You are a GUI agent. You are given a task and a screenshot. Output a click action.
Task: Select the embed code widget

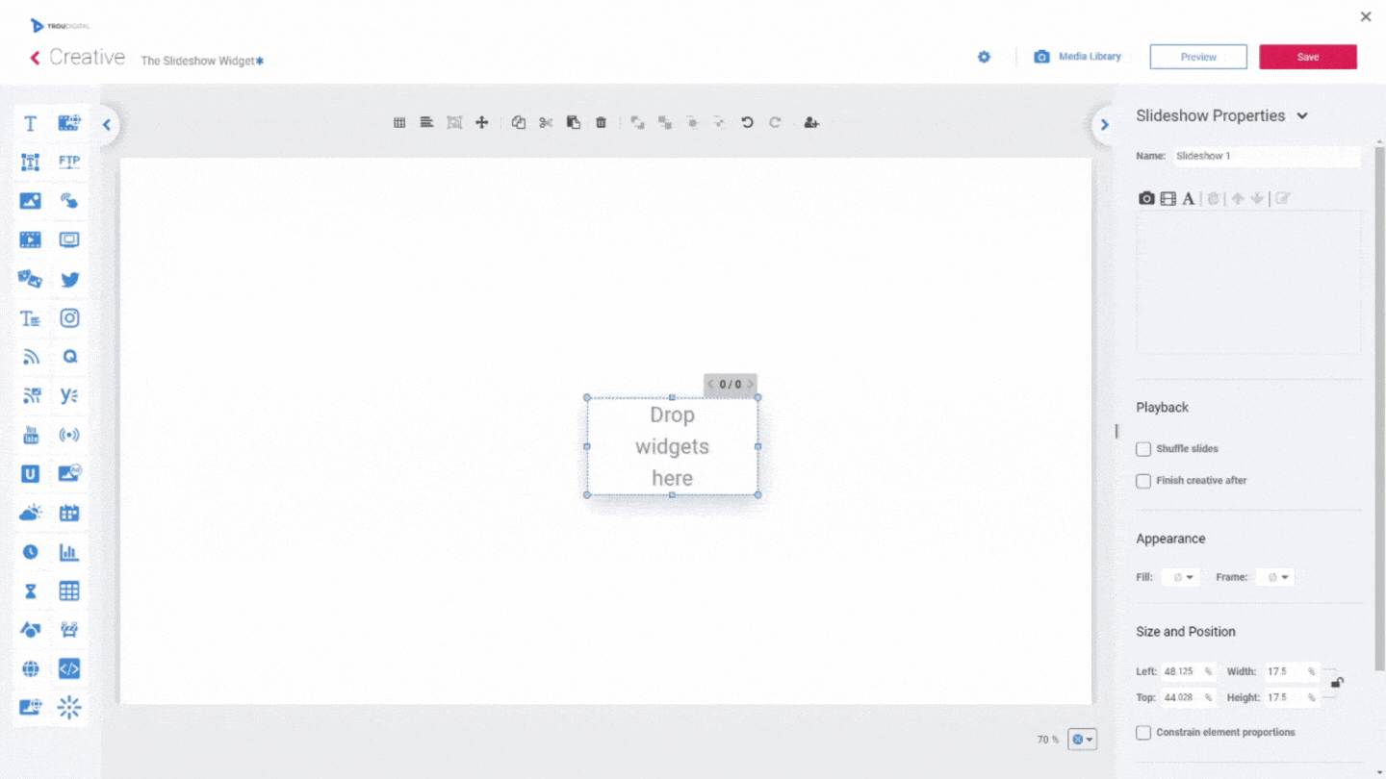[x=69, y=668]
